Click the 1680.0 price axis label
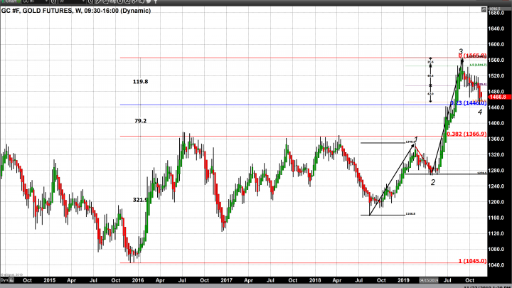 pos(496,13)
